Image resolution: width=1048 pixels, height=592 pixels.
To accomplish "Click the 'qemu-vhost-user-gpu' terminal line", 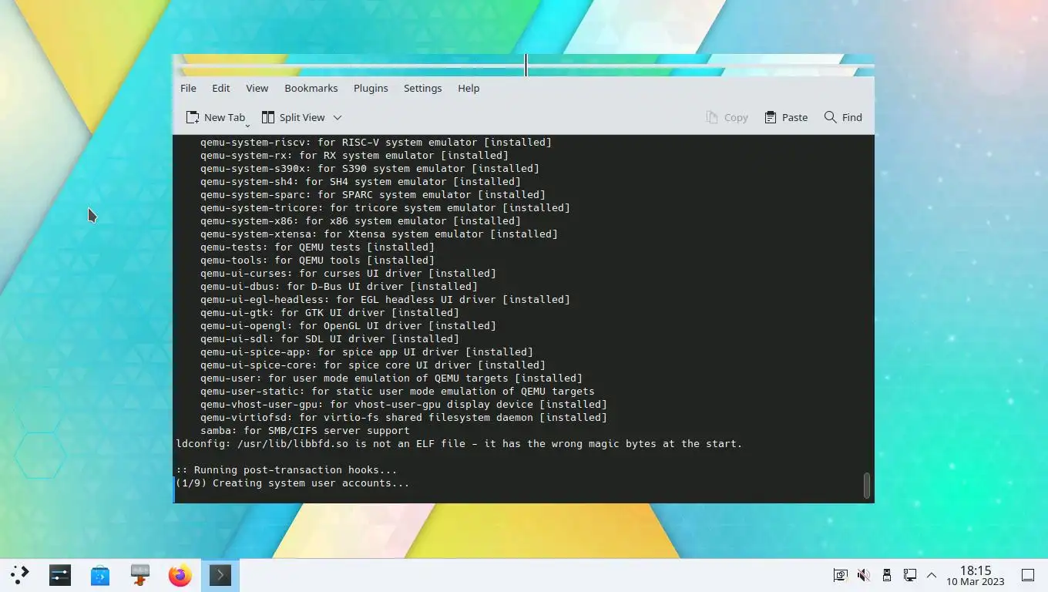I will pos(404,405).
